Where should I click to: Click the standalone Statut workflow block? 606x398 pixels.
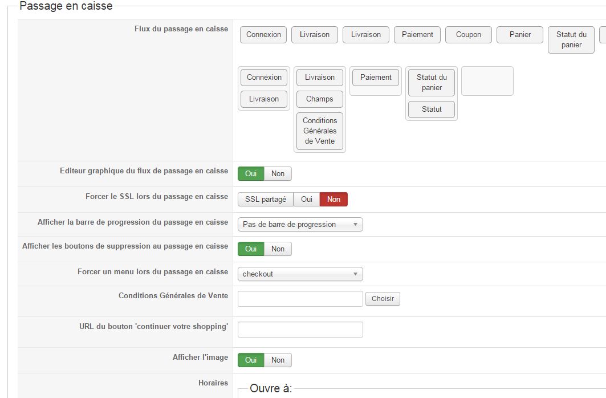pos(432,109)
